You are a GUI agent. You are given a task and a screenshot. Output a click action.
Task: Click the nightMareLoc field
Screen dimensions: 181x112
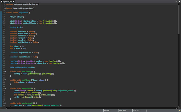25,53
